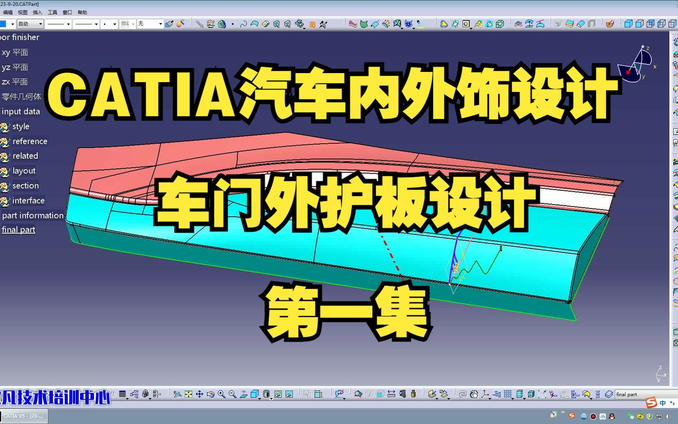Expand the input data tree node

[22, 111]
